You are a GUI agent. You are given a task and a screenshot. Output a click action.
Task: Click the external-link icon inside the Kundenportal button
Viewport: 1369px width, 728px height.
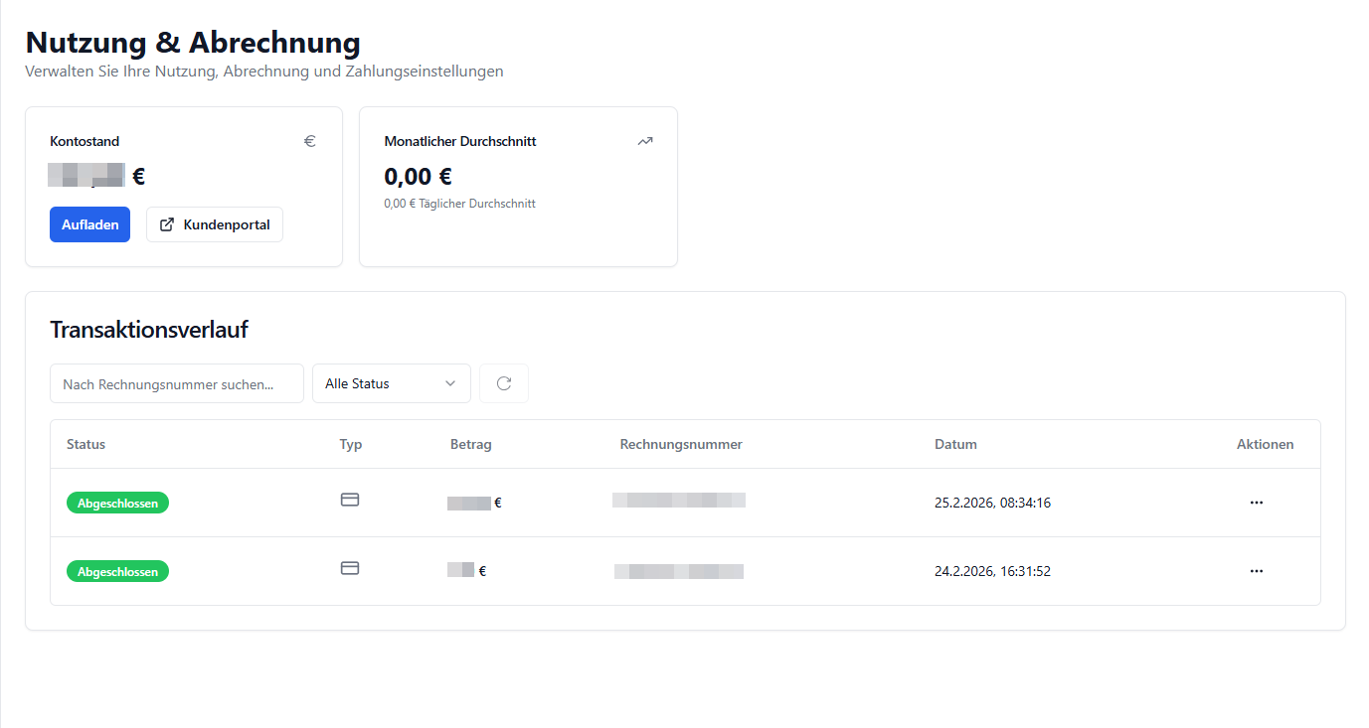(166, 224)
